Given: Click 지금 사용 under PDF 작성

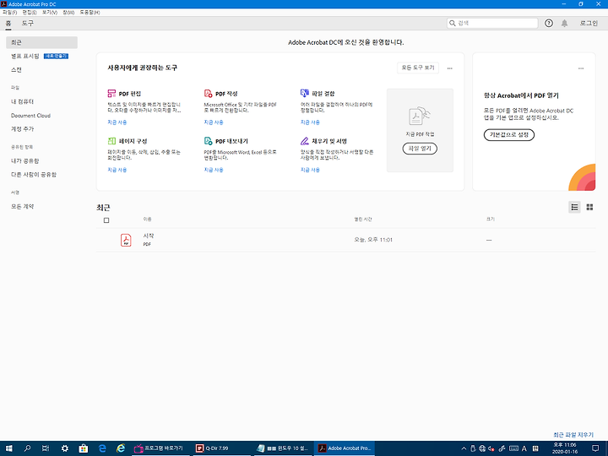Looking at the screenshot, I should 214,122.
